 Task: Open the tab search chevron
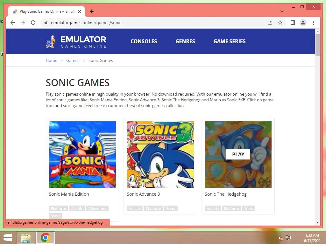(x=281, y=11)
